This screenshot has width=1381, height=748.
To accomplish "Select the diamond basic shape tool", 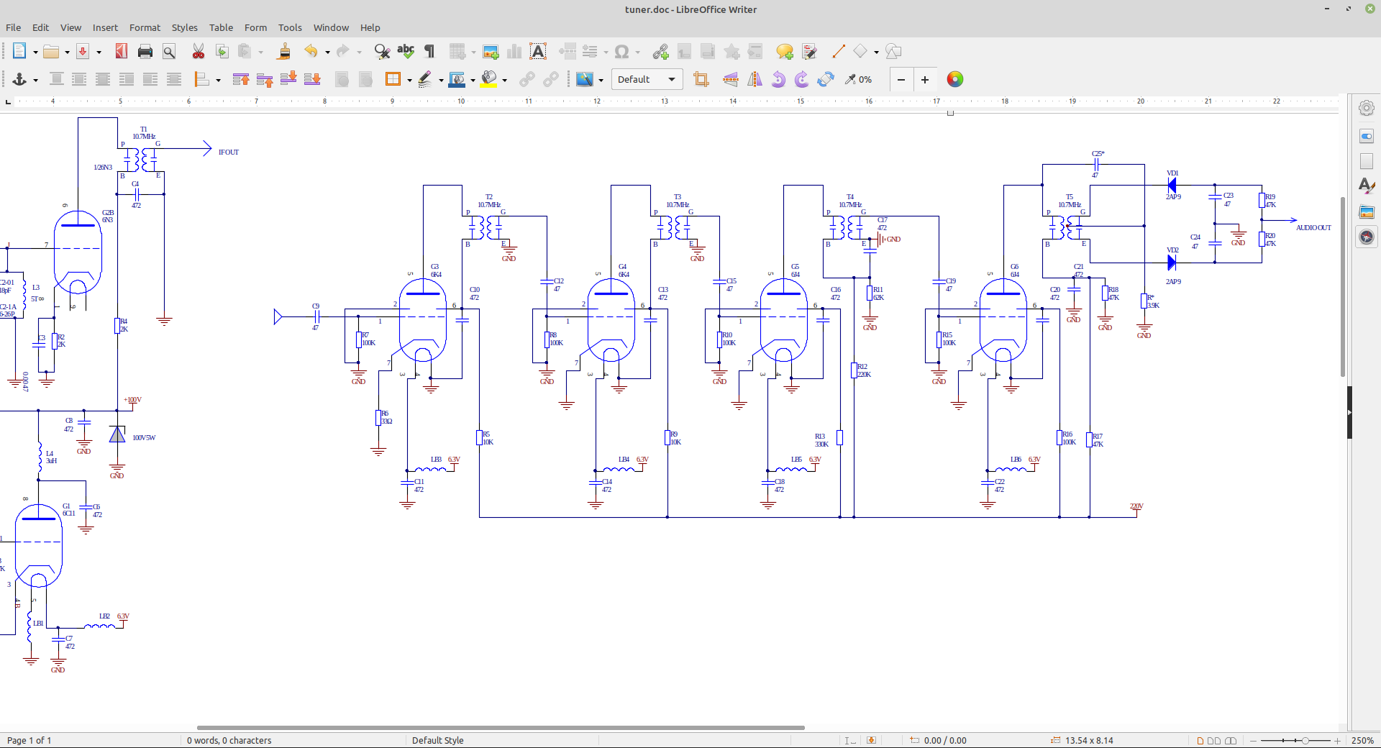I will pyautogui.click(x=860, y=51).
